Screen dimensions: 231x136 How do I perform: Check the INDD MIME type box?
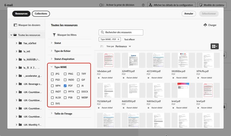click(65, 80)
